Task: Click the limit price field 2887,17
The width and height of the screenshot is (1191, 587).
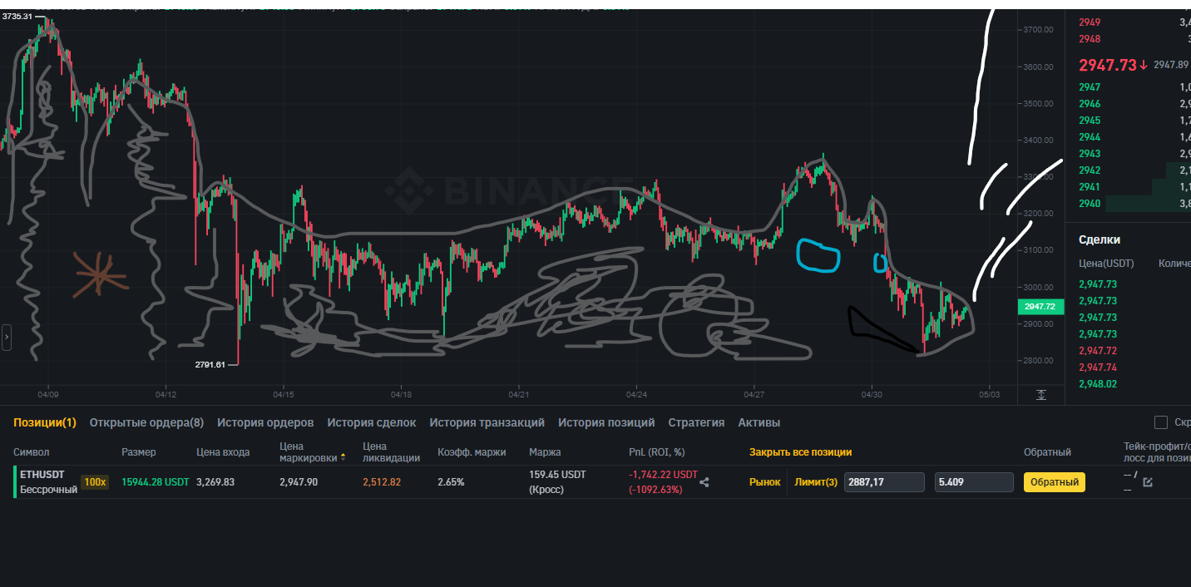Action: pyautogui.click(x=884, y=482)
